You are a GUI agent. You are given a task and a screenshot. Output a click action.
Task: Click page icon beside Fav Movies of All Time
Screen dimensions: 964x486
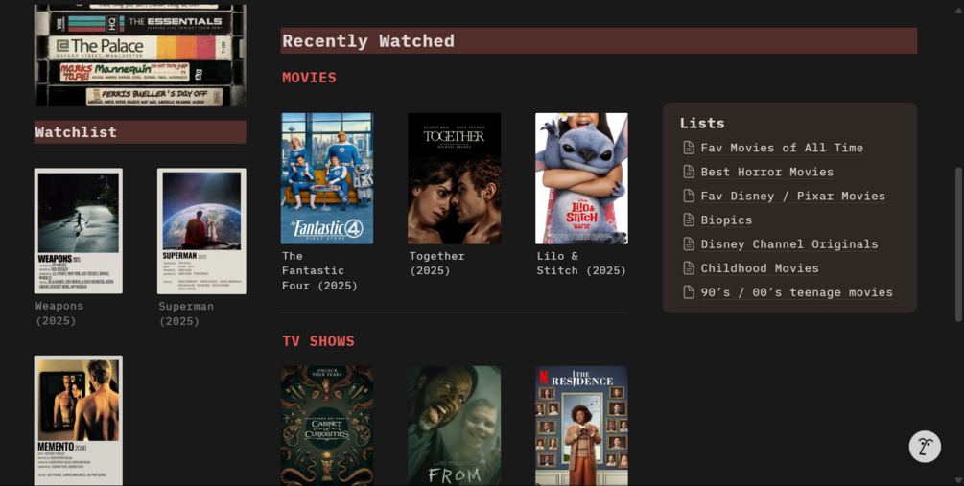point(689,148)
